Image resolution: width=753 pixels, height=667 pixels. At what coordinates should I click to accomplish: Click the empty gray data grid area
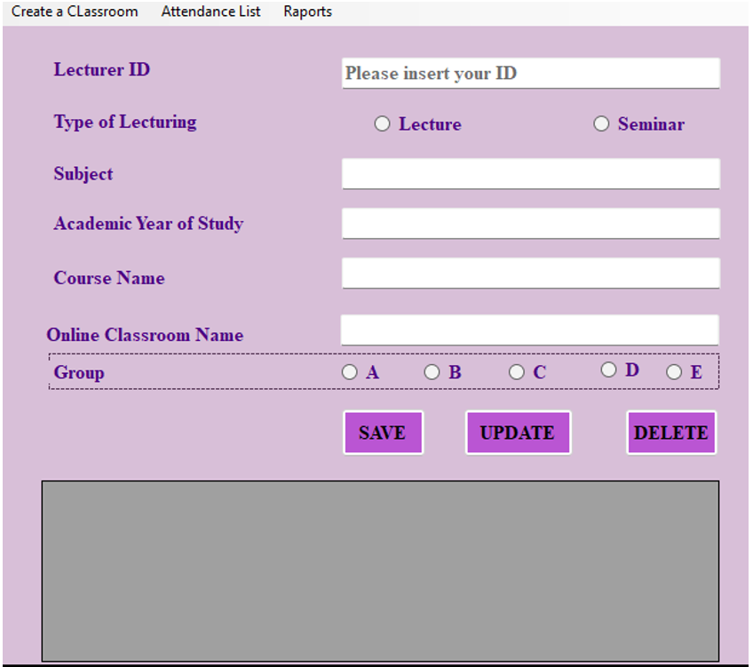380,570
